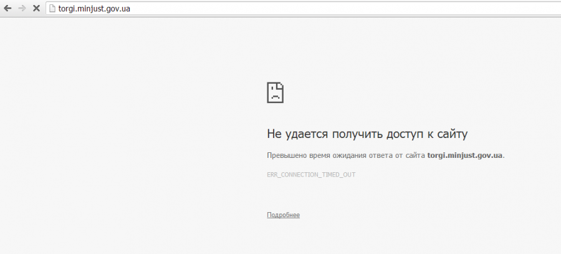Click the word 'Превышено' in the description

[x=285, y=155]
